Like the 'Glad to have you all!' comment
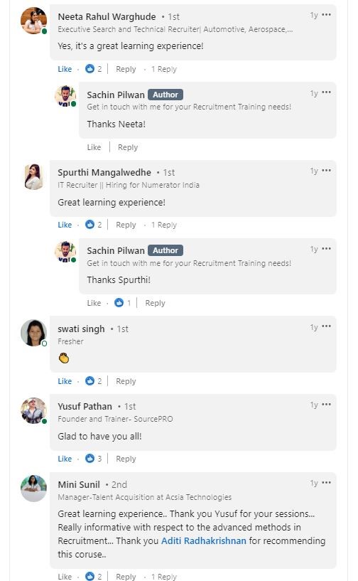Screen dimensions: 358x581 [x=65, y=459]
